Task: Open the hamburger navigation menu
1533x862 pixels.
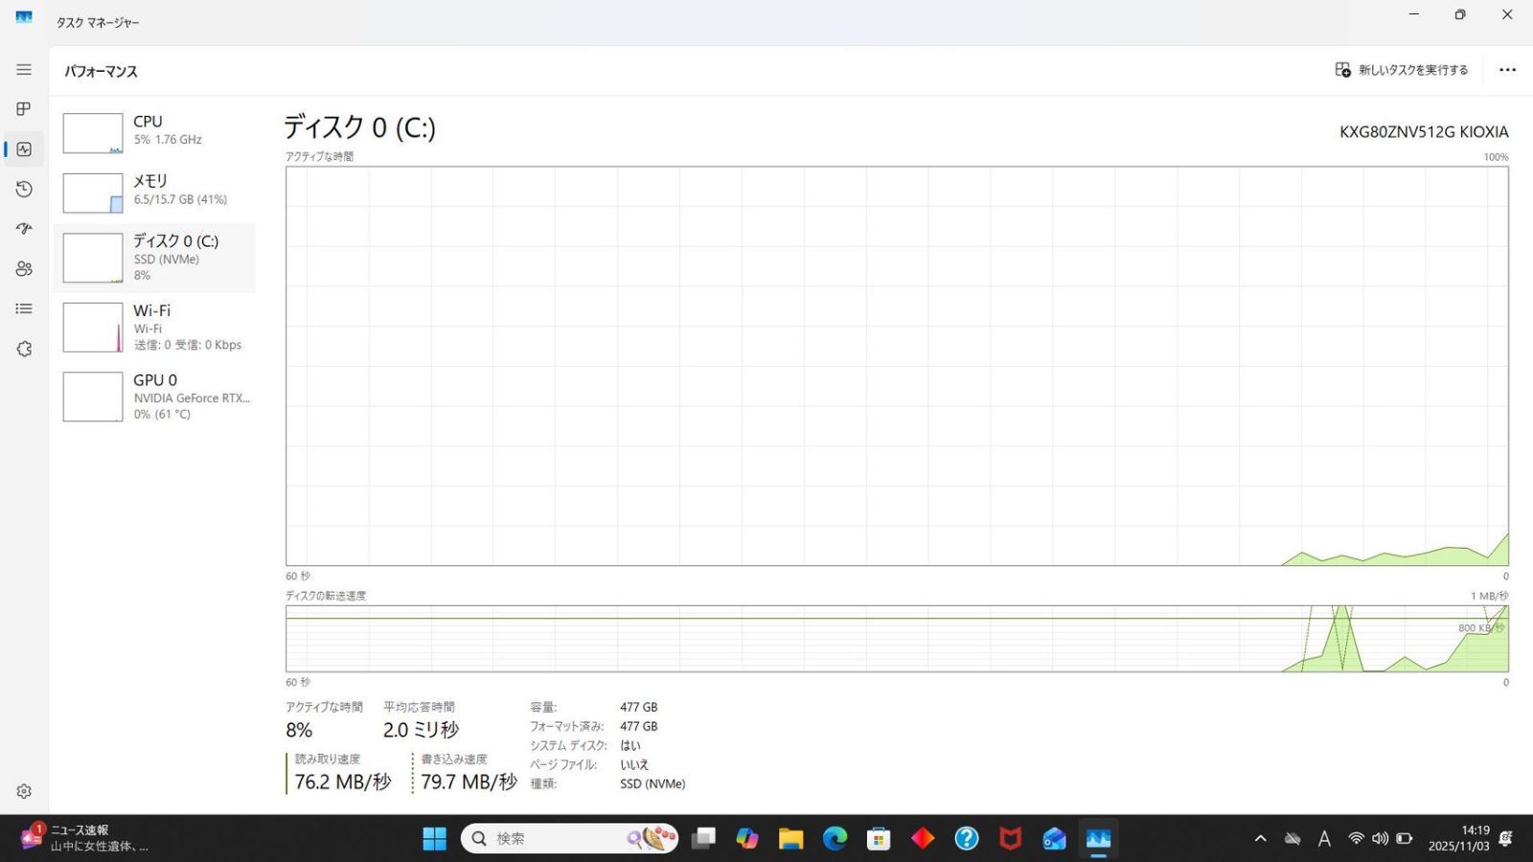Action: point(24,70)
